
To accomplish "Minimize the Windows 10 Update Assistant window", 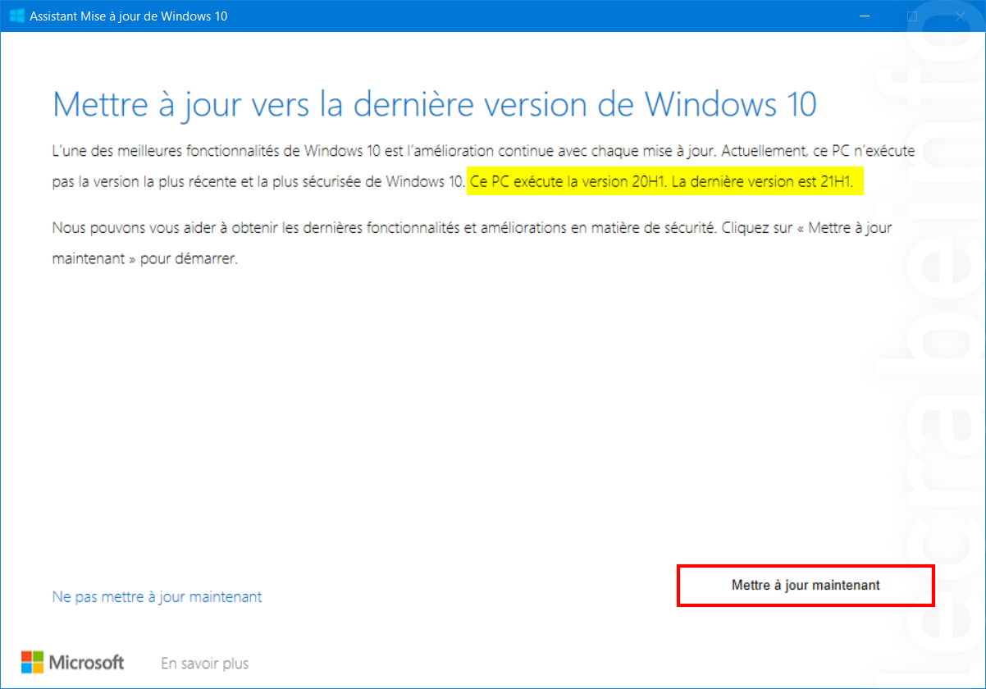I will point(865,16).
